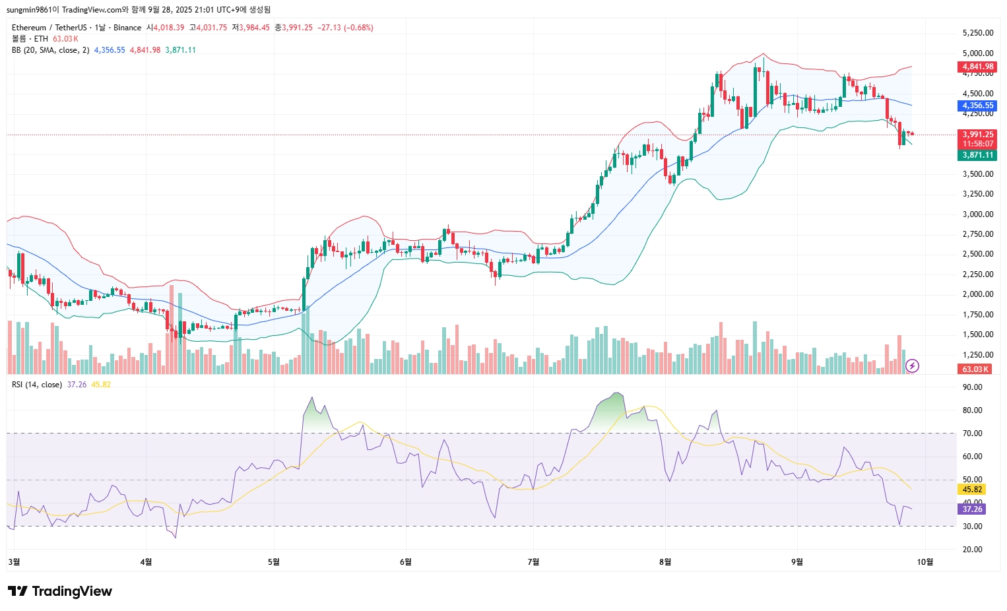Select the green 3,871.11 lower band tag
Image resolution: width=1007 pixels, height=611 pixels.
(x=977, y=155)
